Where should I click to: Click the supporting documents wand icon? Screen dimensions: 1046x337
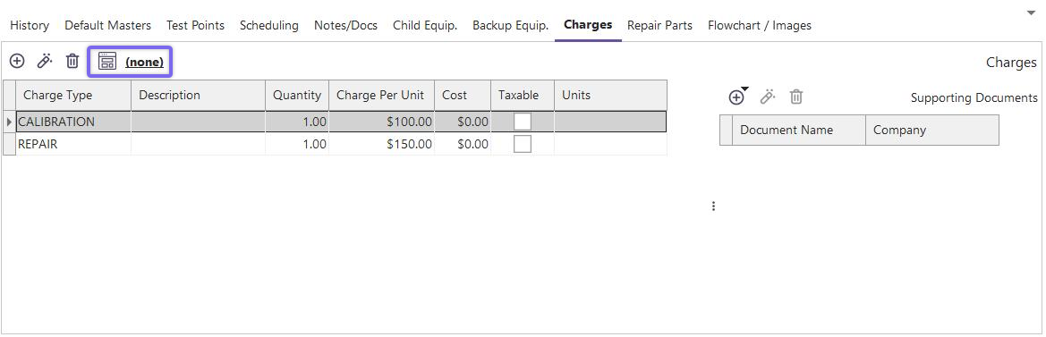click(768, 97)
